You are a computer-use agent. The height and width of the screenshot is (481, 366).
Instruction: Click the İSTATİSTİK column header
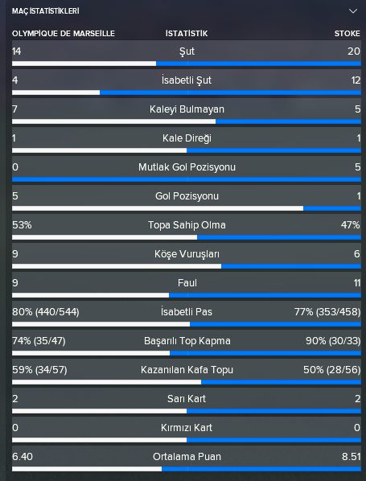point(187,34)
